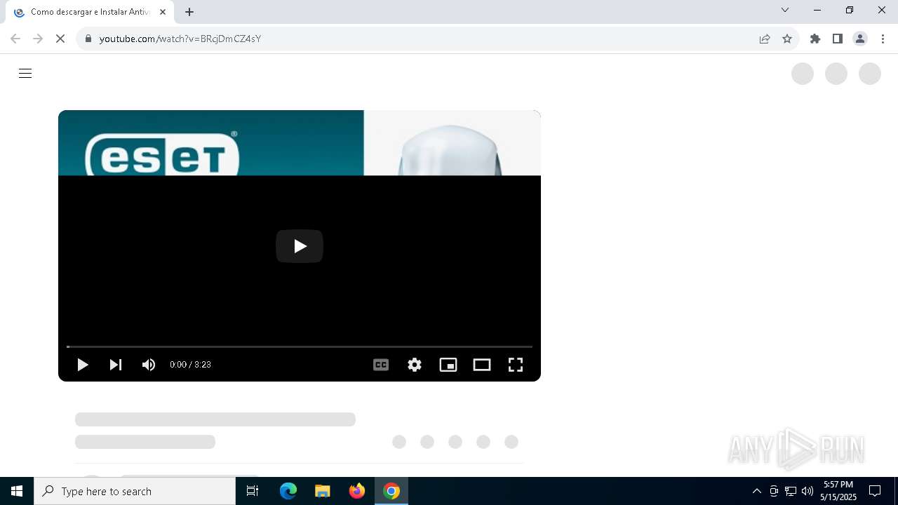Minimize the Chrome window
Viewport: 898px width, 505px height.
tap(817, 10)
